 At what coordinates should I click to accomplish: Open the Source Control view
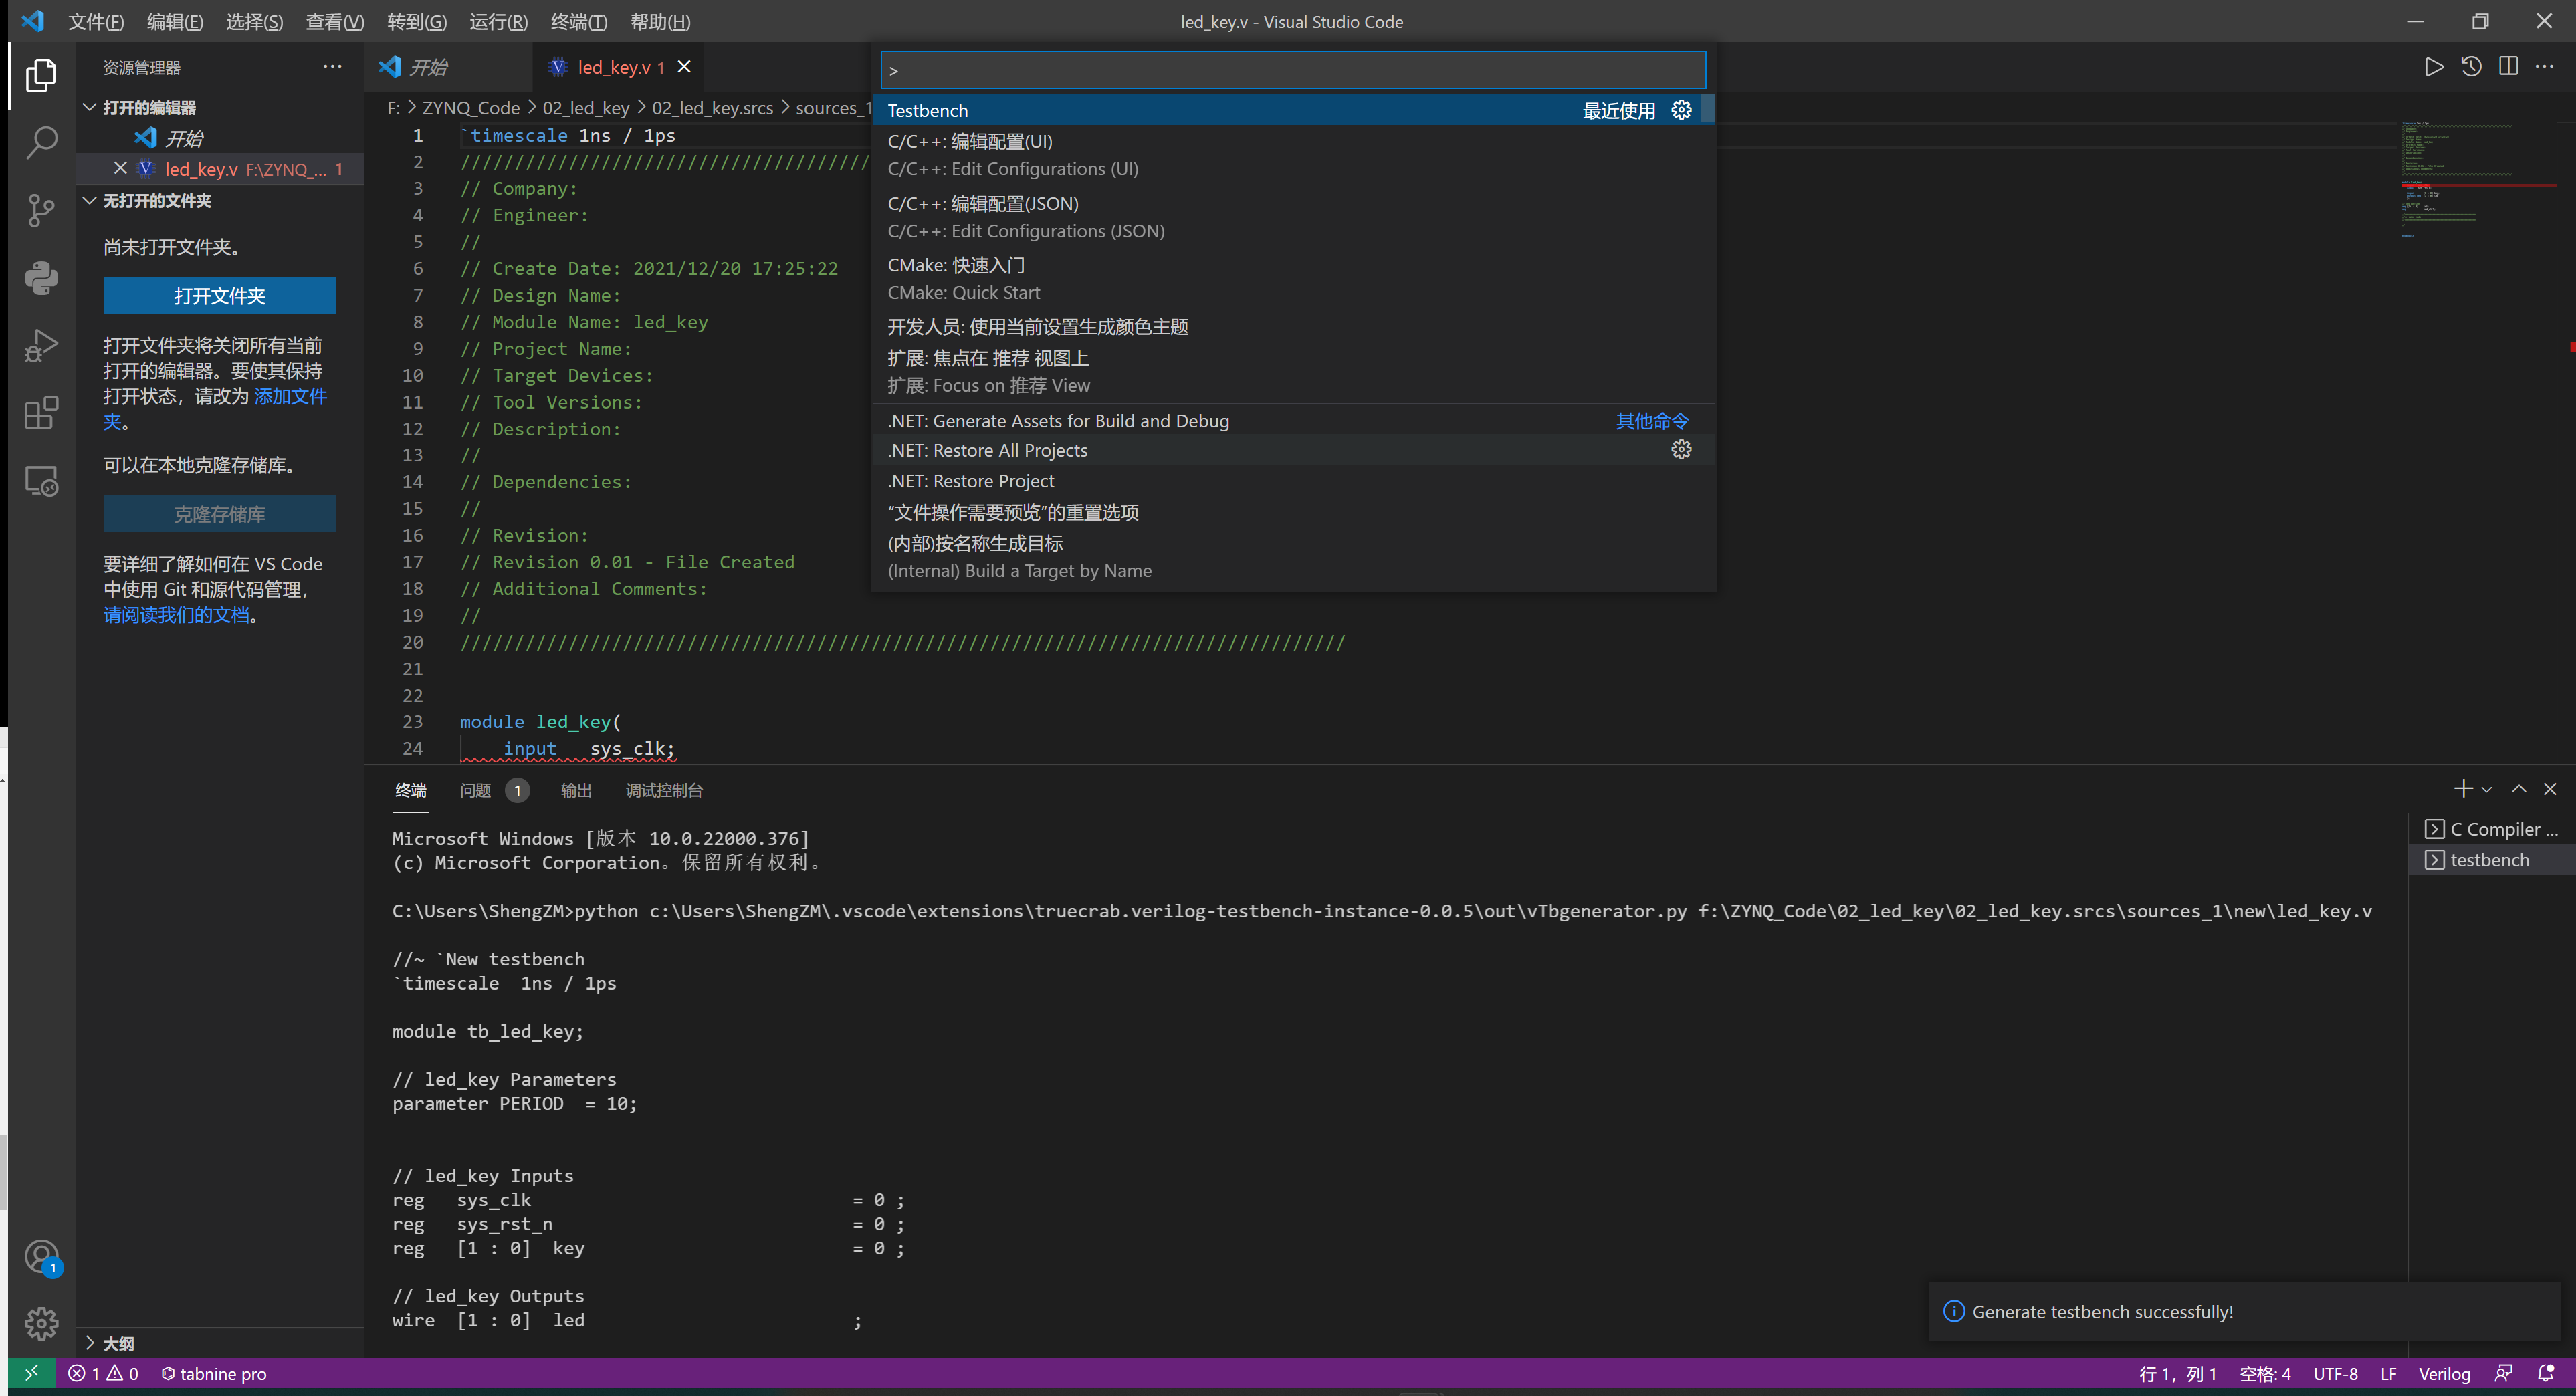tap(41, 211)
